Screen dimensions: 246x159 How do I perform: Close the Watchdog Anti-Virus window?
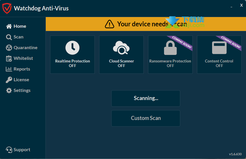point(241,5)
